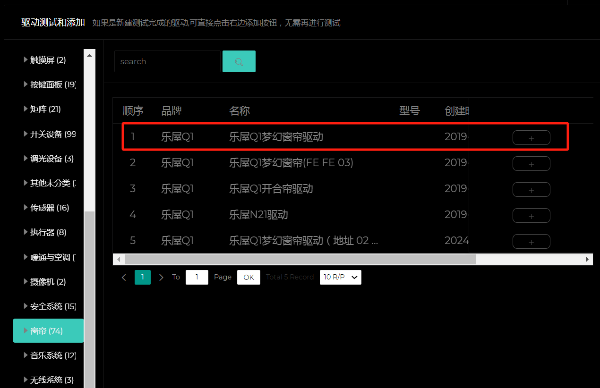
Task: Select the highlighted 窗帘 (74) category
Action: tap(48, 331)
